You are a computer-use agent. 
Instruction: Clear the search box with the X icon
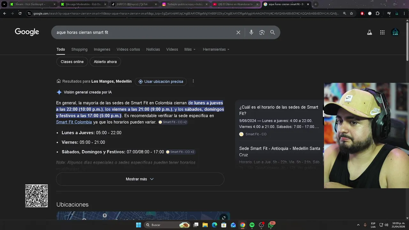pyautogui.click(x=238, y=32)
